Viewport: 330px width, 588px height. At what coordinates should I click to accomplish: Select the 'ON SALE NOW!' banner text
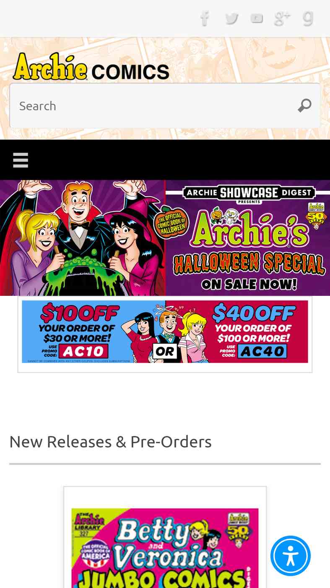(x=249, y=285)
